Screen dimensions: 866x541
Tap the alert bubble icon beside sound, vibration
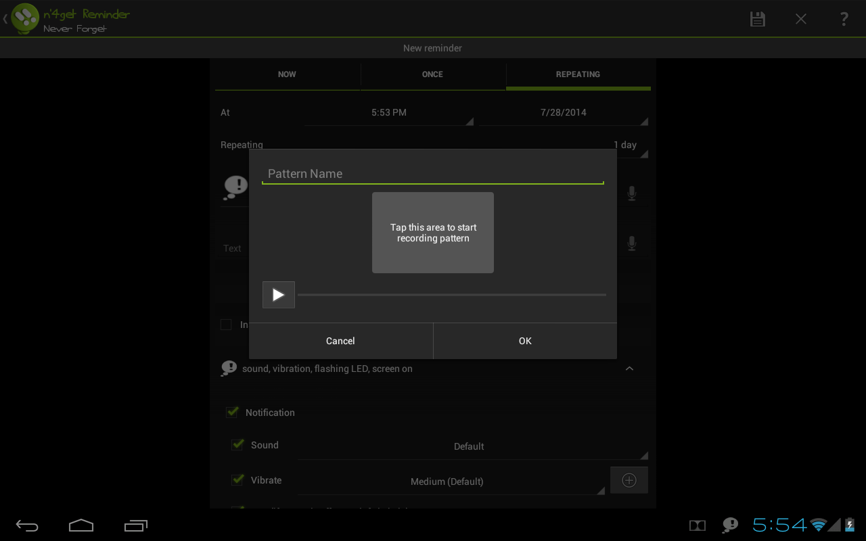click(229, 369)
